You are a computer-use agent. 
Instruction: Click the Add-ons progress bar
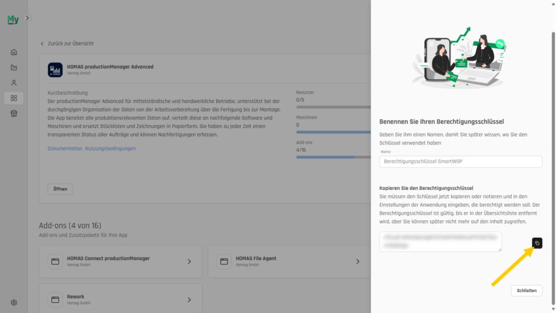point(334,157)
